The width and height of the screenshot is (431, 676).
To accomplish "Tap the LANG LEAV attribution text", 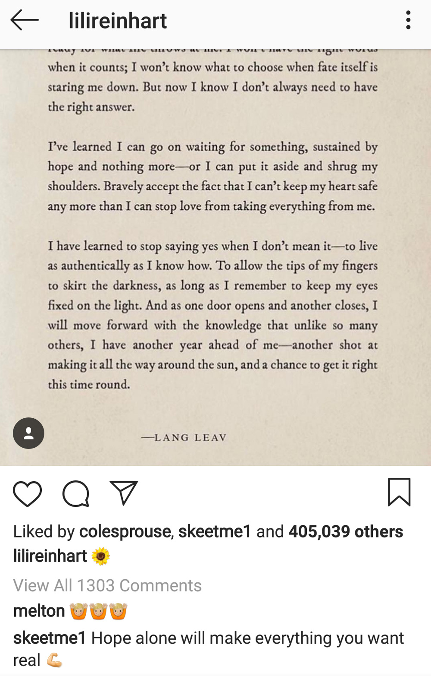I will [x=184, y=437].
